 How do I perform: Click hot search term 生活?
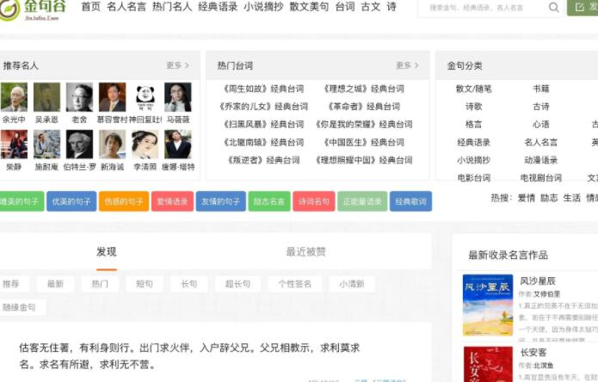click(x=571, y=198)
